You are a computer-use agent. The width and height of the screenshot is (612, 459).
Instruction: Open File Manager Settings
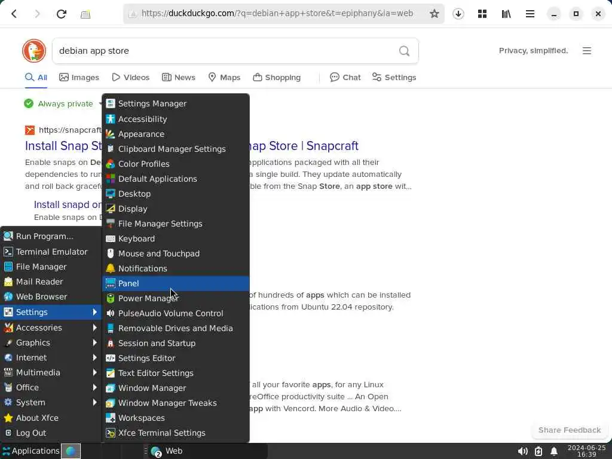coord(176,224)
